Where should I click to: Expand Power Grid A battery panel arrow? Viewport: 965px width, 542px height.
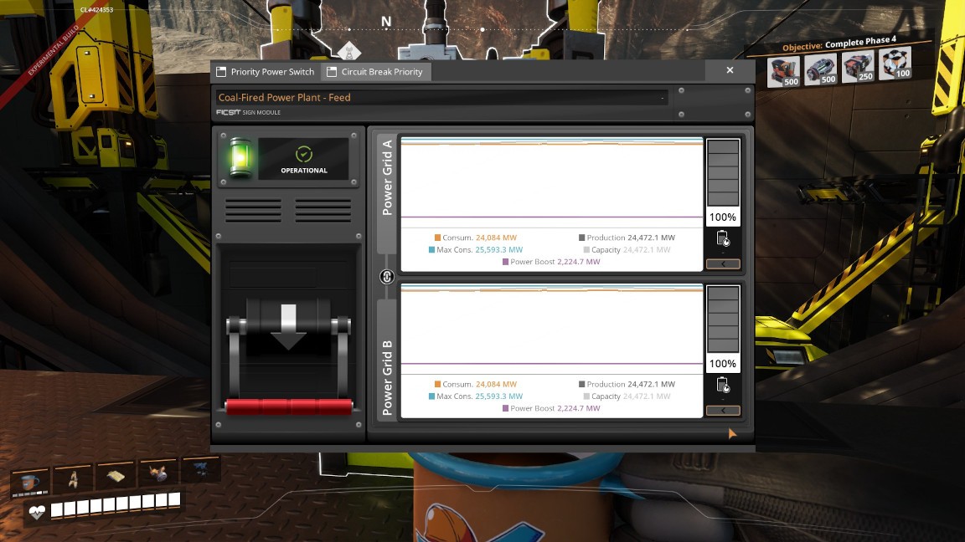click(x=722, y=264)
